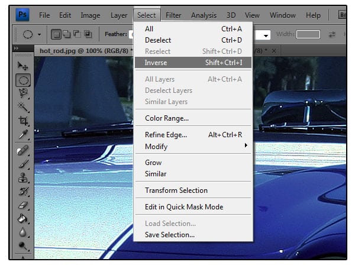This screenshot has width=355, height=265.
Task: Open the tool preset picker arrow
Action: pyautogui.click(x=40, y=35)
